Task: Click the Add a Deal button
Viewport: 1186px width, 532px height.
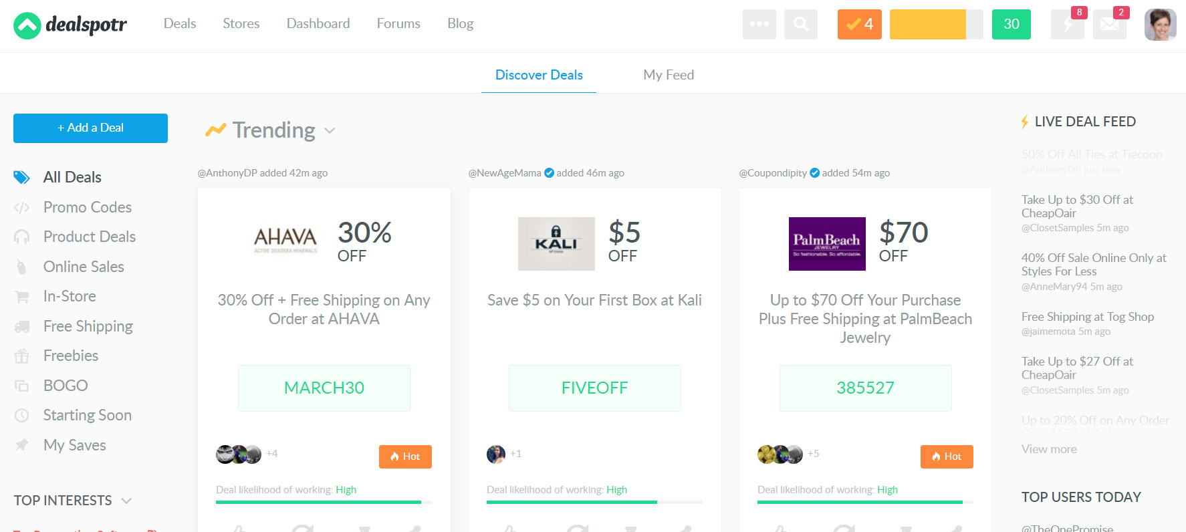Action: click(90, 128)
